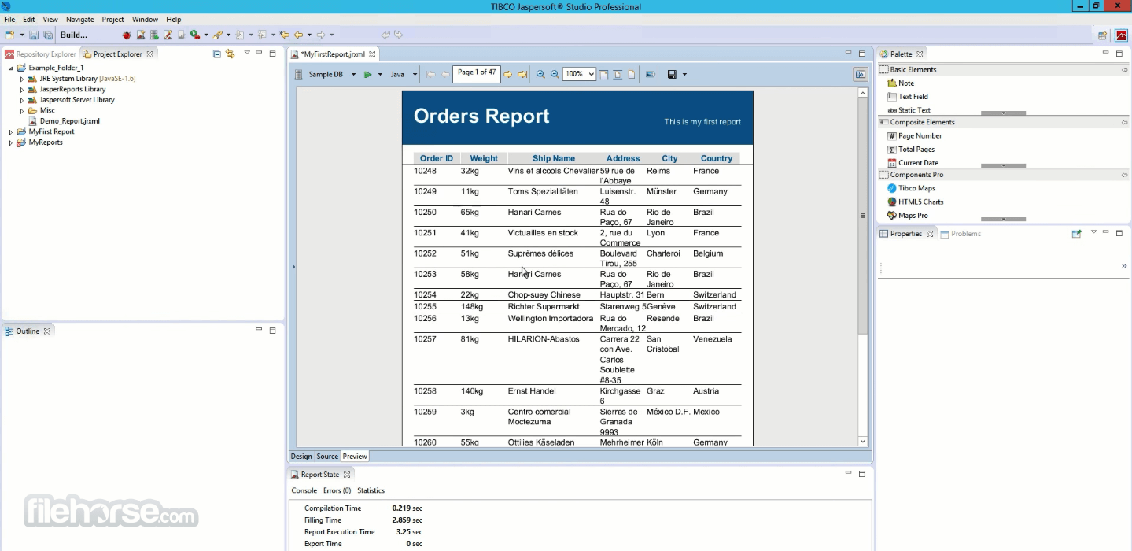
Task: Expand the MyReports project node
Action: pyautogui.click(x=11, y=142)
